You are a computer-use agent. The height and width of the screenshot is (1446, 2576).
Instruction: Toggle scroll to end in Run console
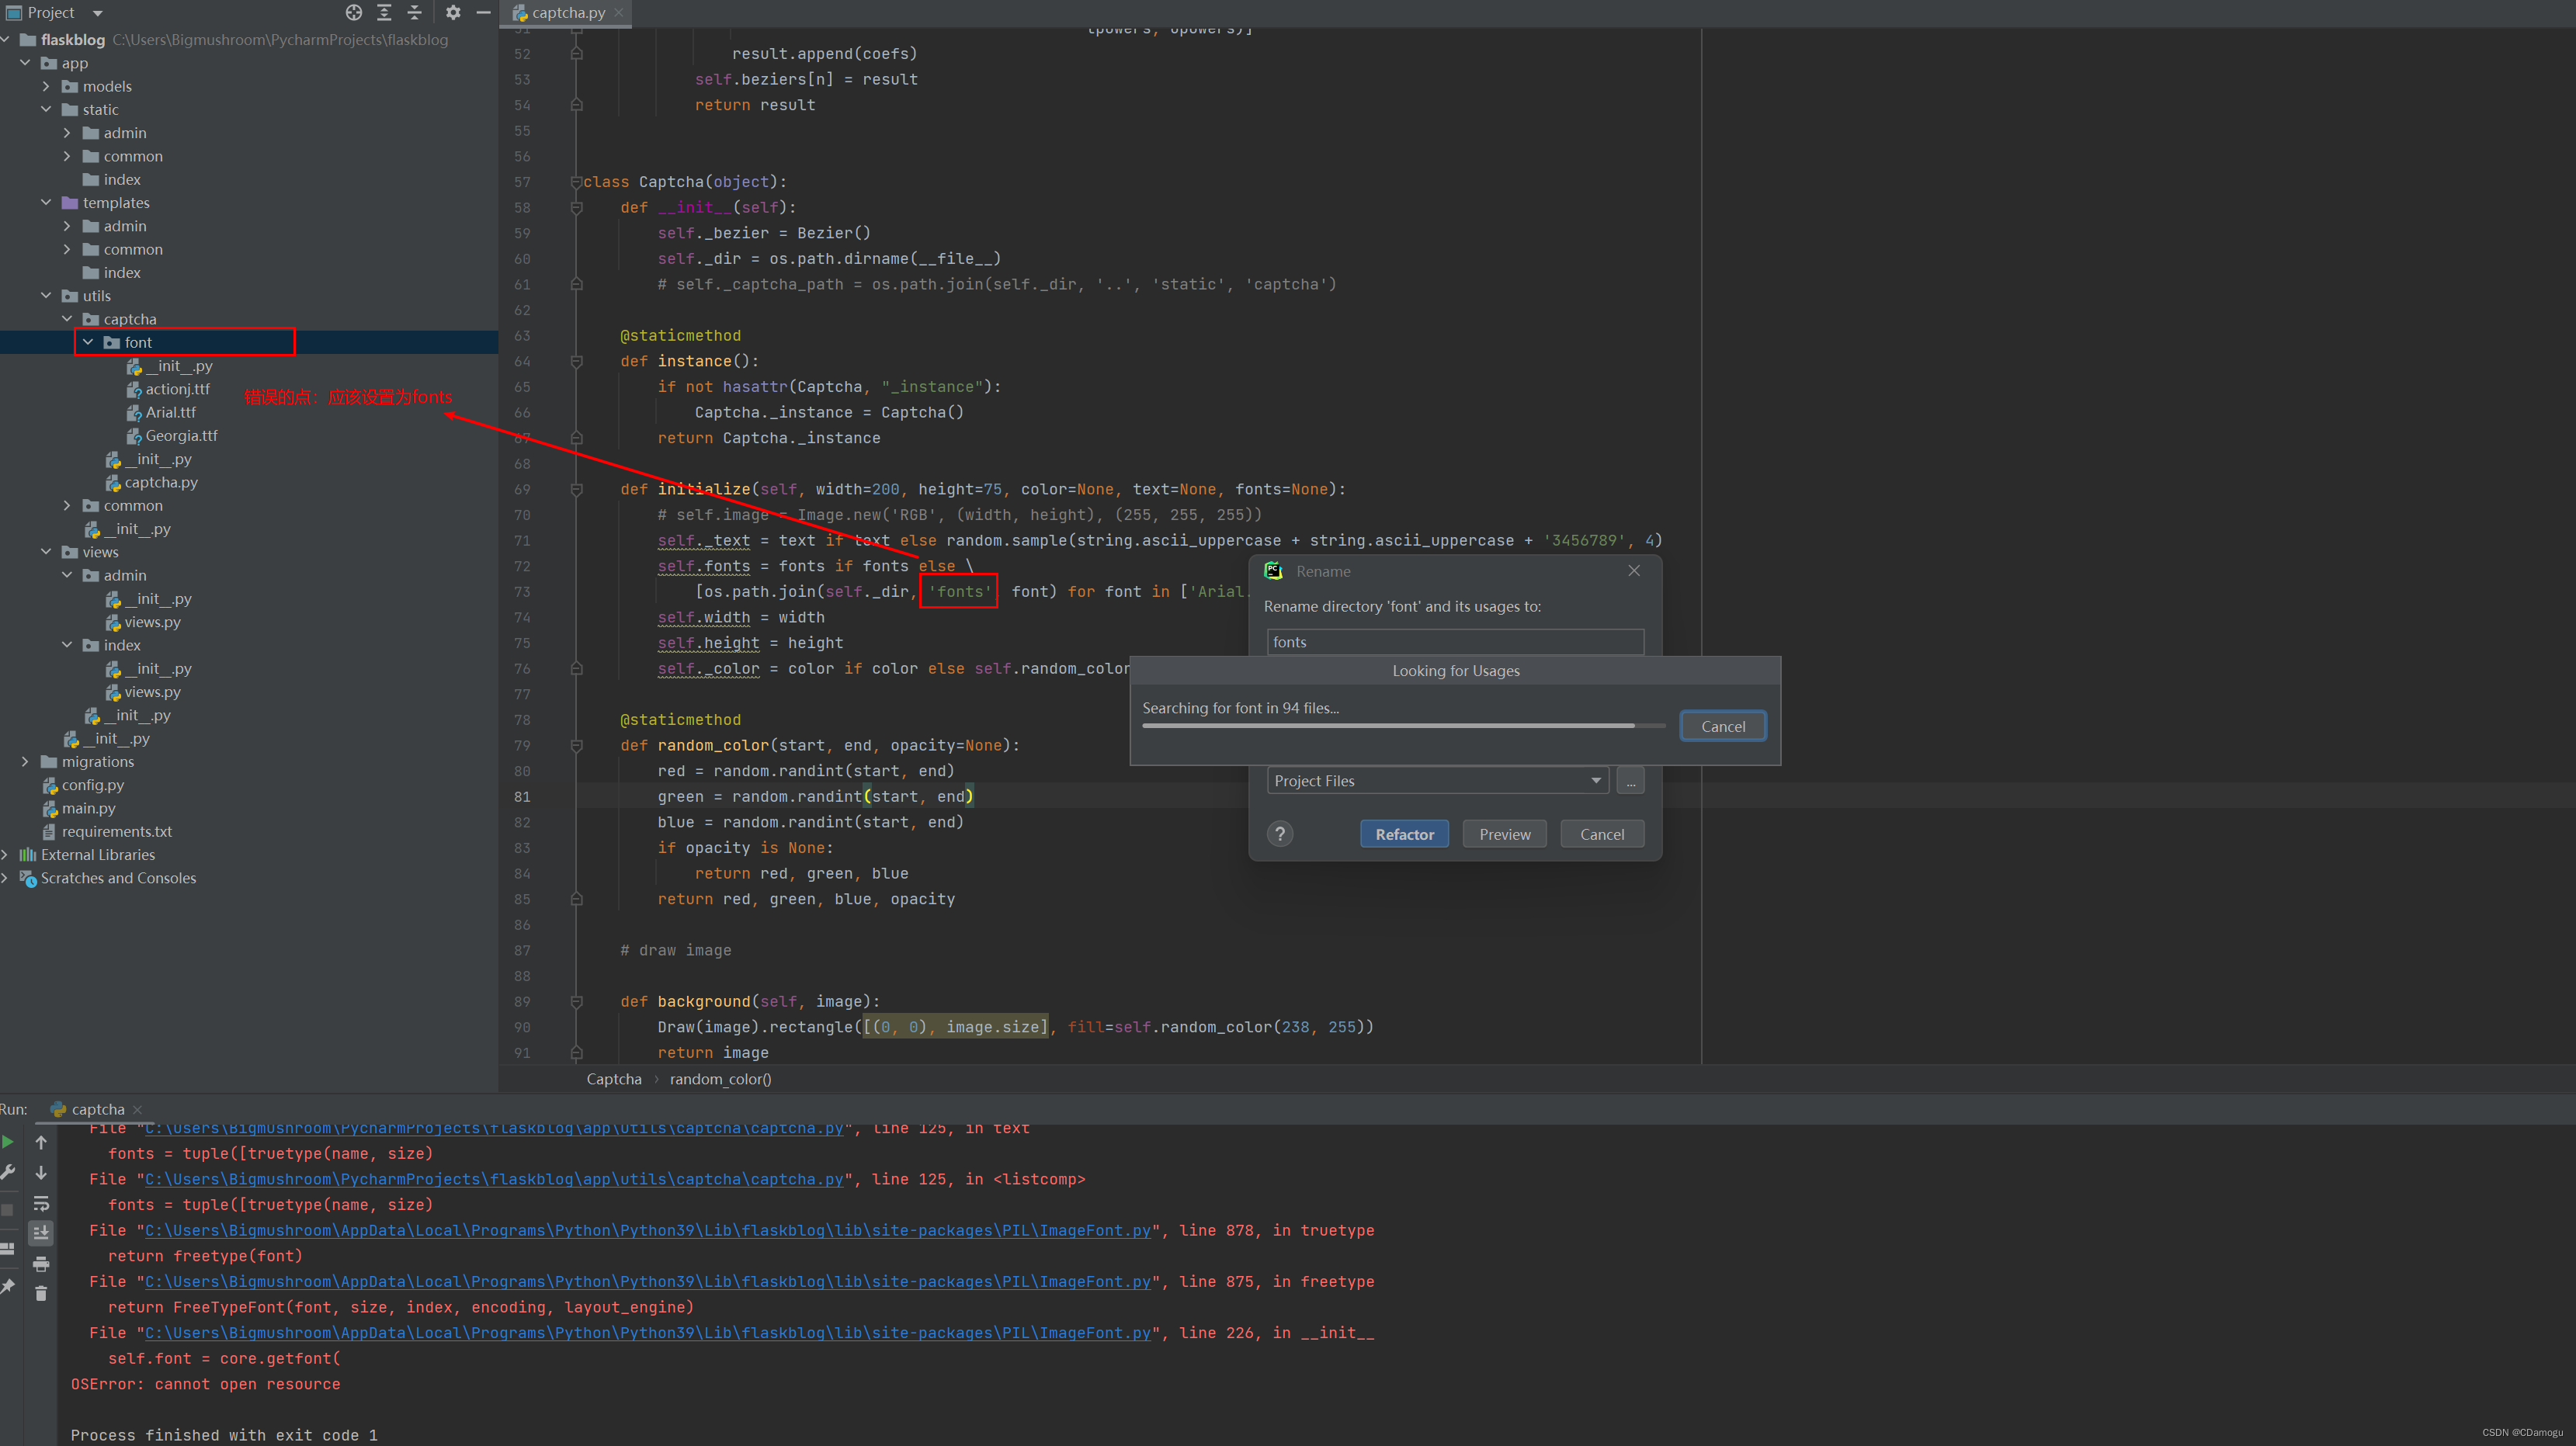[x=41, y=1233]
